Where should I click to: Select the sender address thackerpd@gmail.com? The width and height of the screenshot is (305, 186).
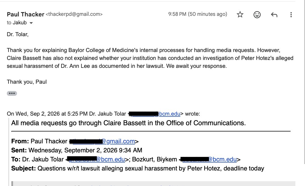(x=74, y=14)
